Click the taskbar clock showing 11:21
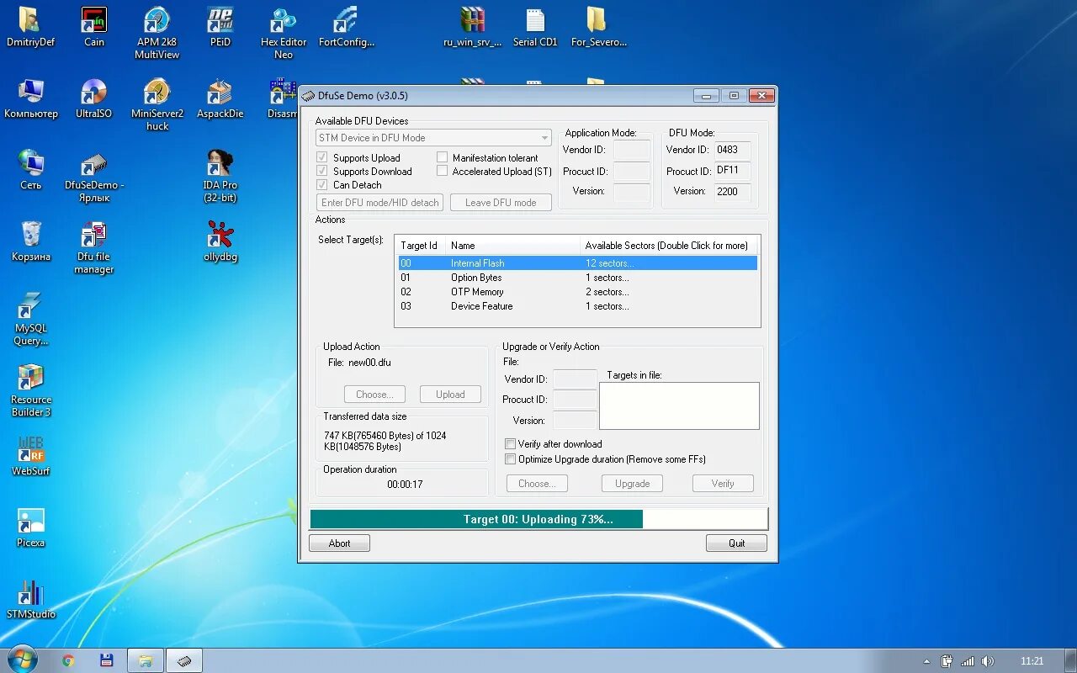 pos(1032,661)
